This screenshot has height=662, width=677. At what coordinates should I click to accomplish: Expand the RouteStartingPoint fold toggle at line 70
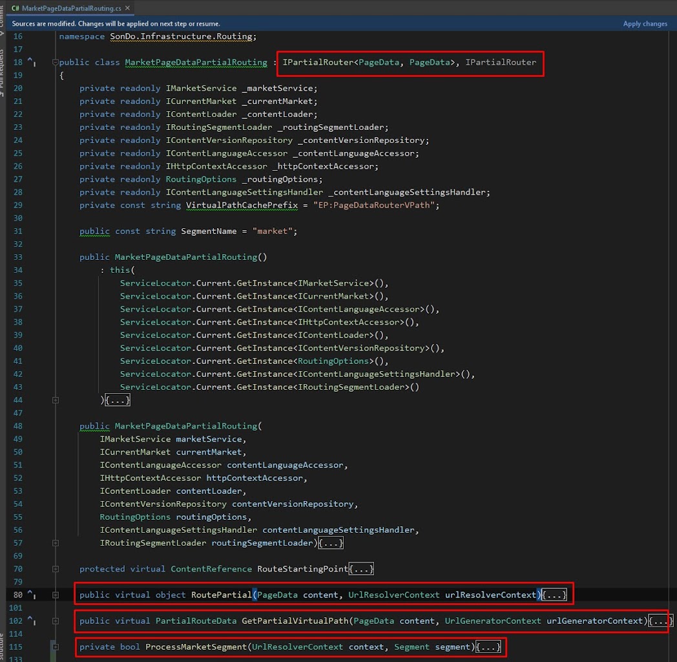56,569
